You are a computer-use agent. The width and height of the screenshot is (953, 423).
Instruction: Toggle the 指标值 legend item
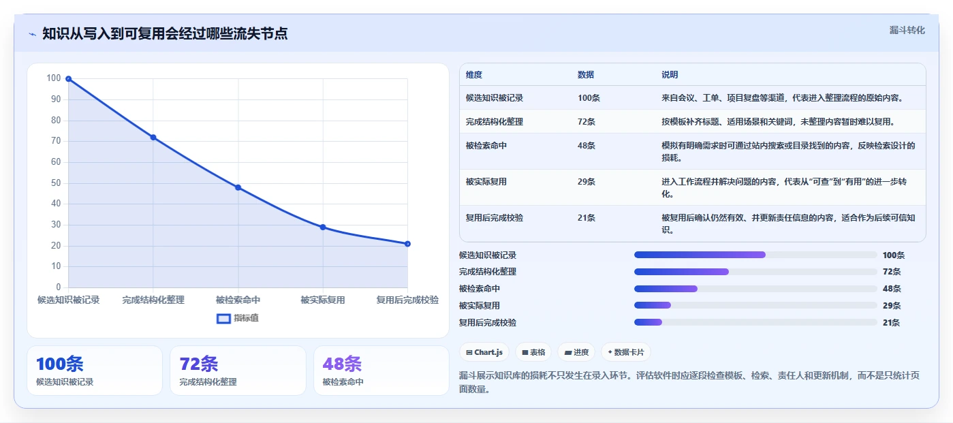[x=238, y=318]
